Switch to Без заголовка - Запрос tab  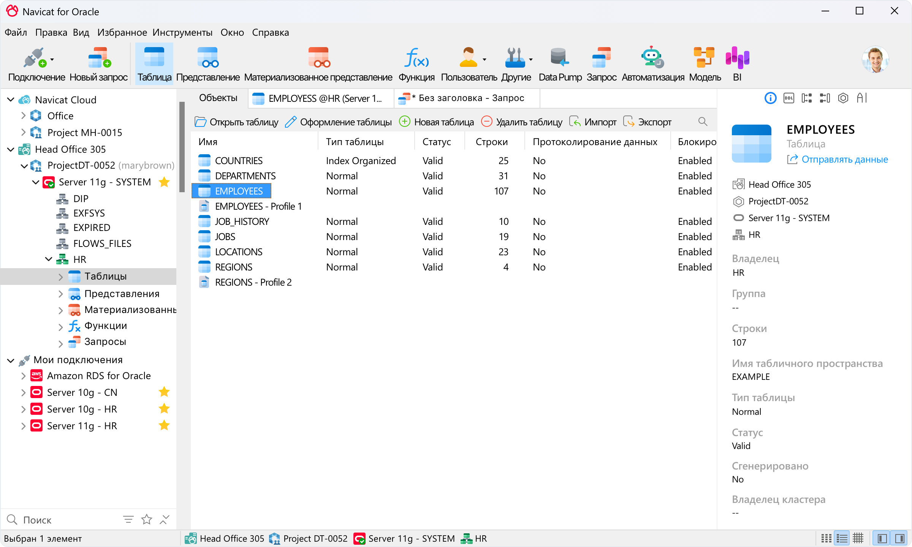[x=467, y=98]
